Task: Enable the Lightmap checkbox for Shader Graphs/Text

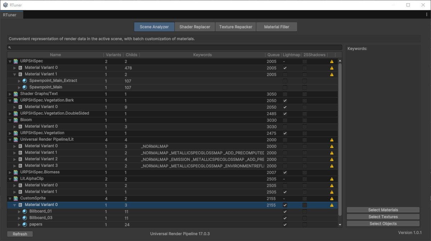Action: pos(284,94)
